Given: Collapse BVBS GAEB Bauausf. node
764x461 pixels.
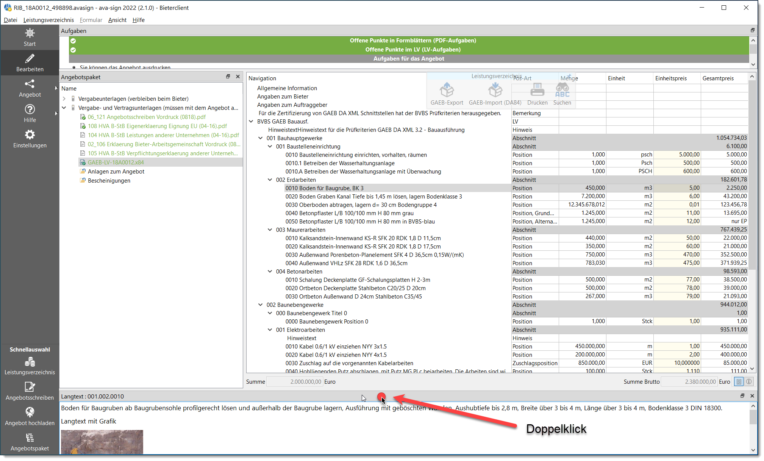Looking at the screenshot, I should pos(251,121).
